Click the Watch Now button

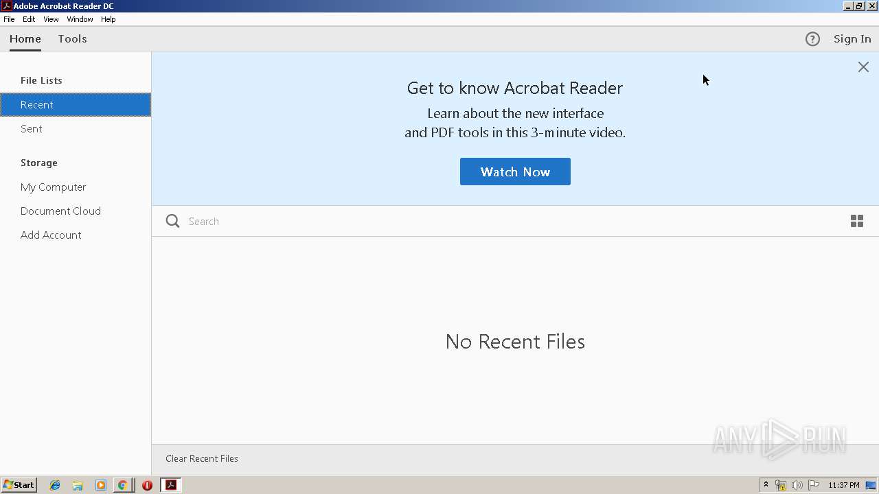tap(515, 172)
